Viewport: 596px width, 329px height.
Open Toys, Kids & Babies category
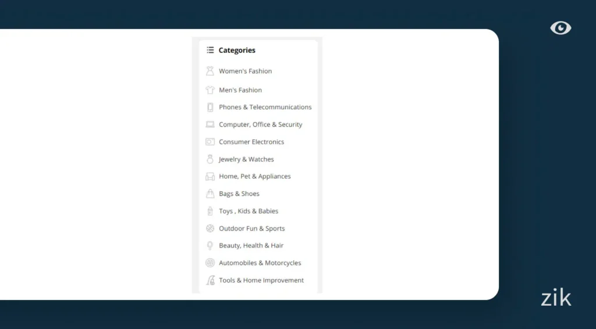click(x=249, y=211)
